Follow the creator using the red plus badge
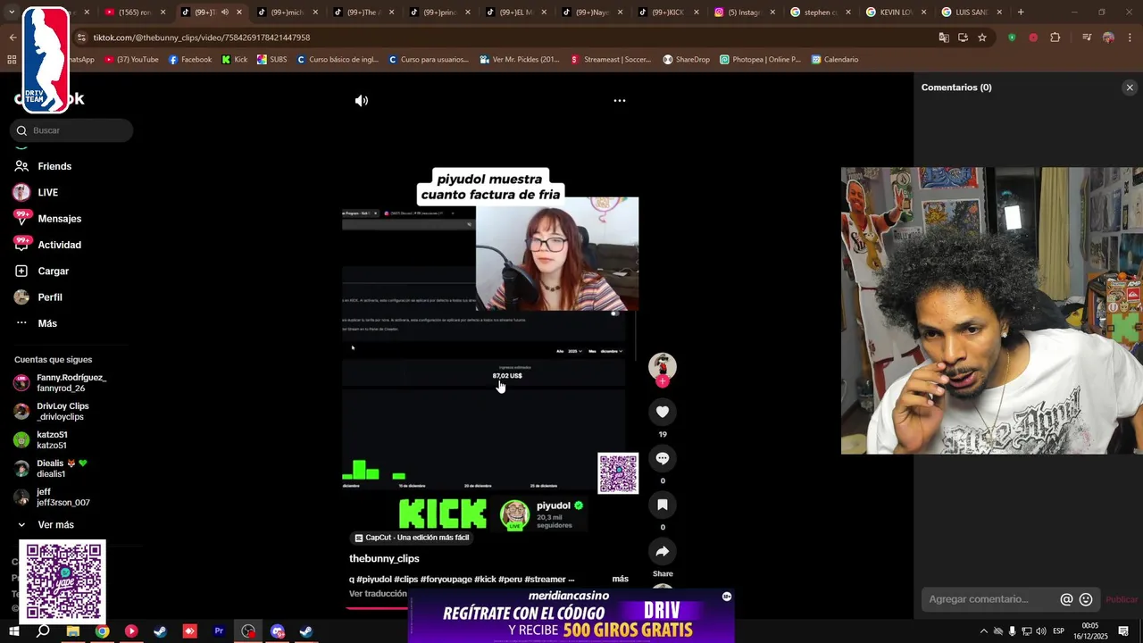Image resolution: width=1143 pixels, height=643 pixels. coord(663,381)
